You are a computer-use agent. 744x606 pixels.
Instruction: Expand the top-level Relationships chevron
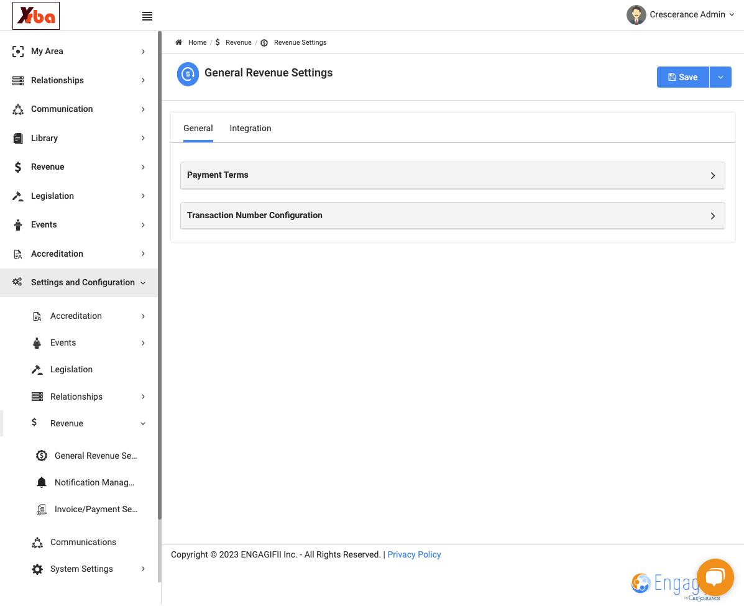144,80
